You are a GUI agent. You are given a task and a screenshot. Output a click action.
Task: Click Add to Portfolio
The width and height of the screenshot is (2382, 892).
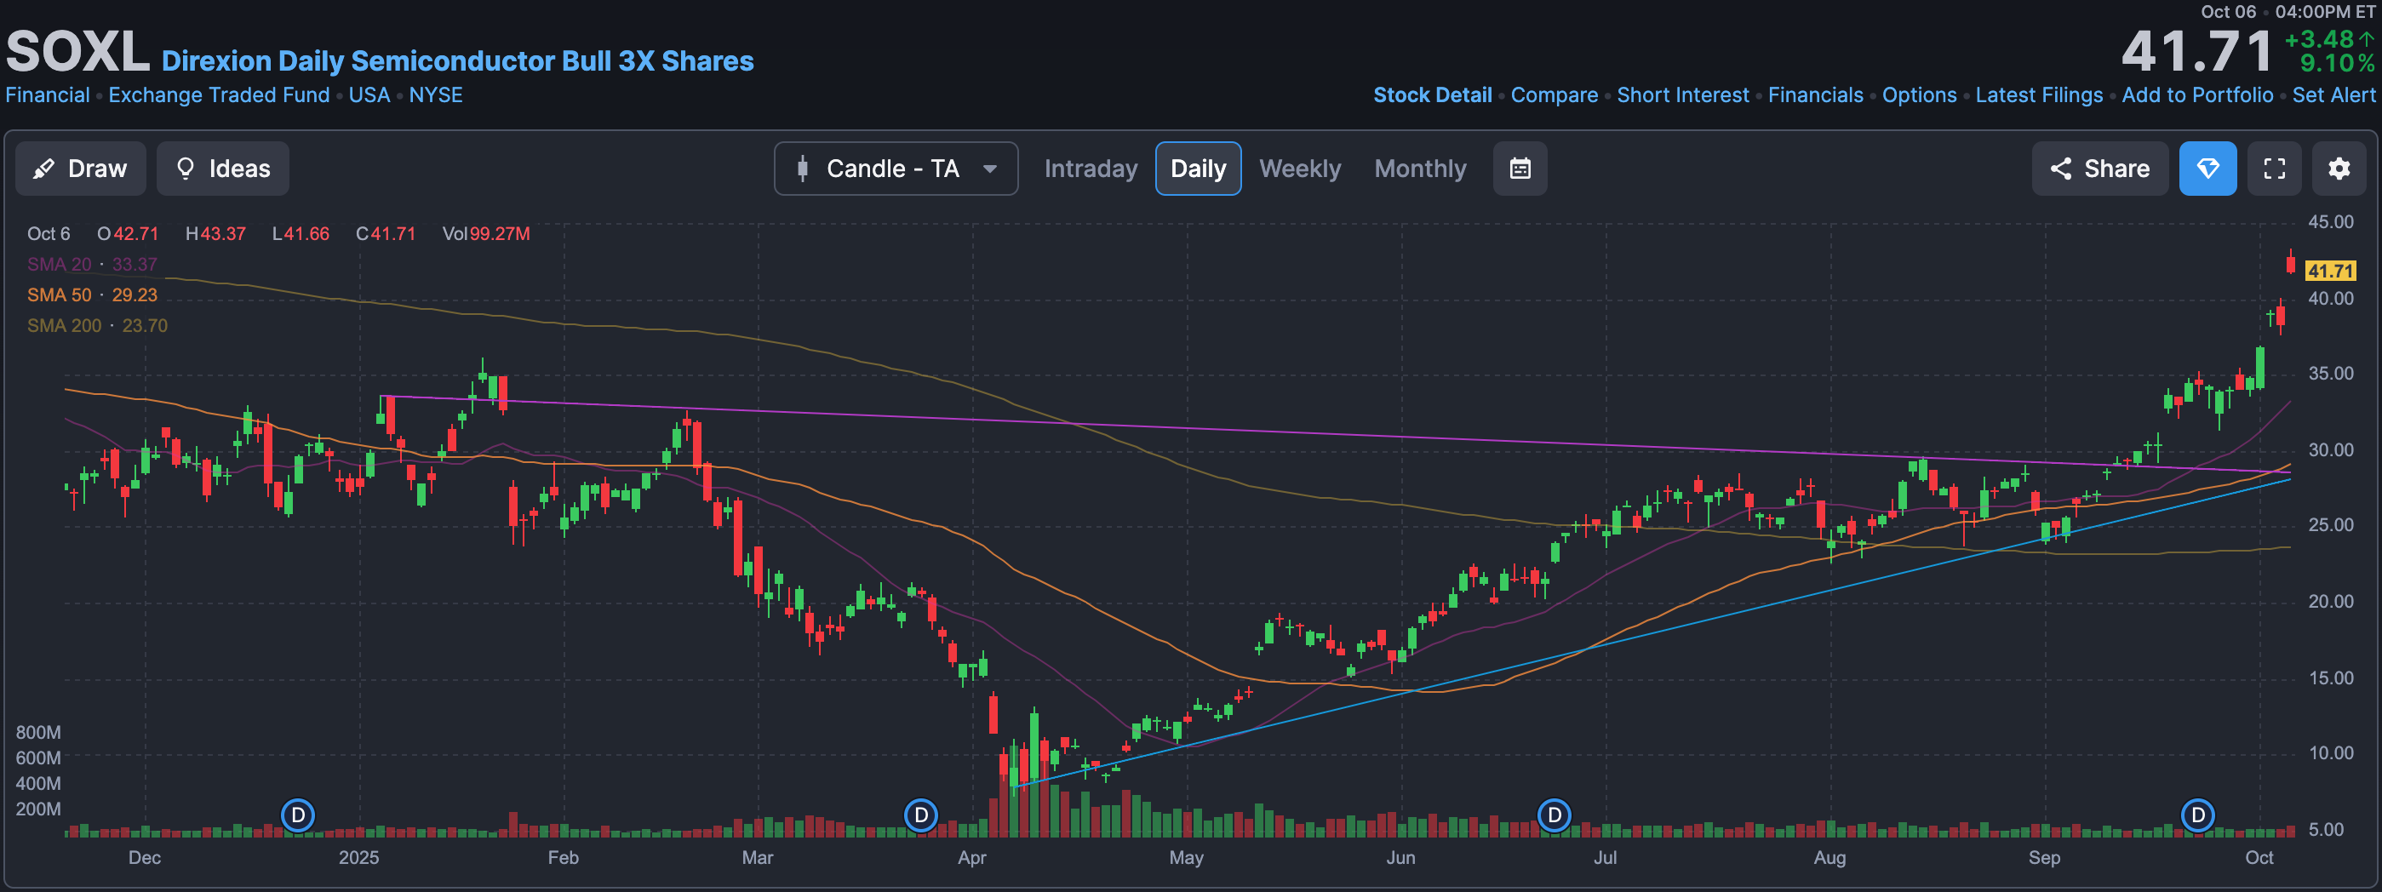pos(2197,95)
